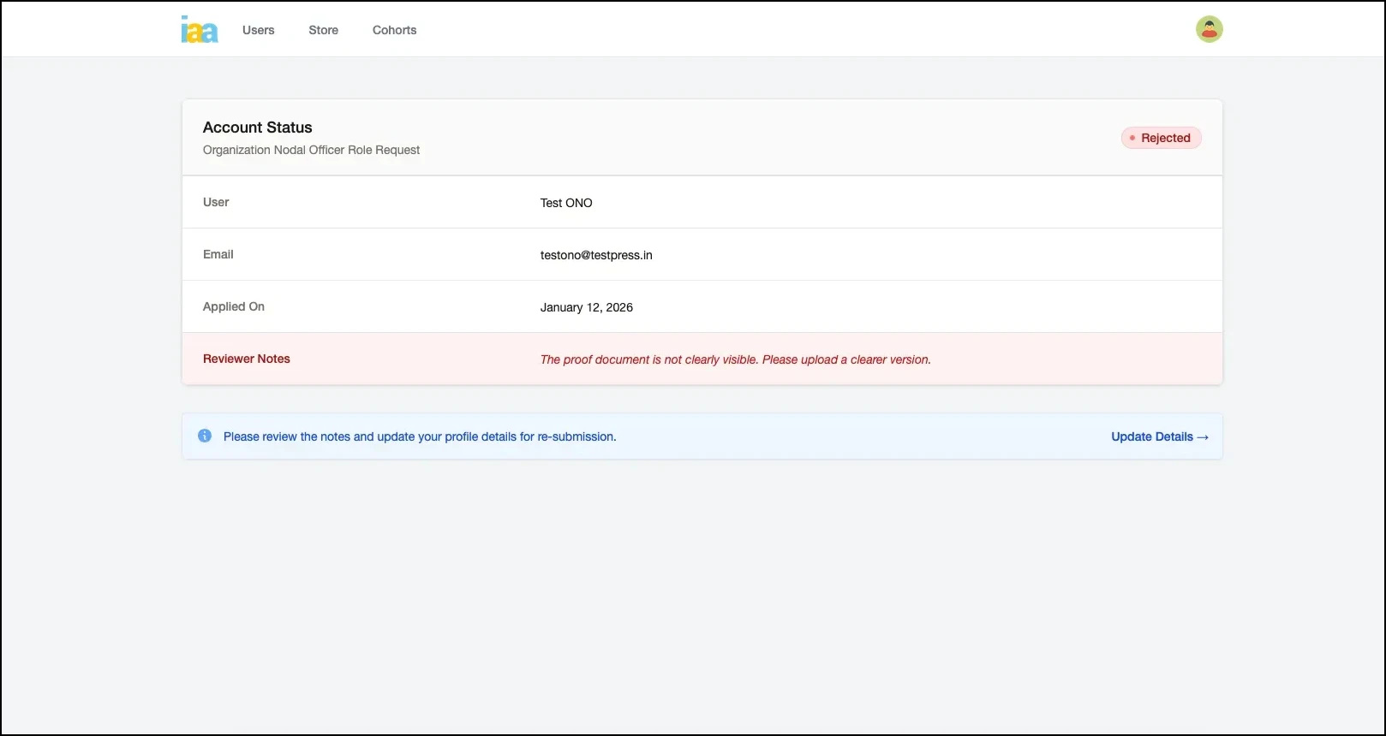The height and width of the screenshot is (736, 1386).
Task: Click the Email field label
Action: (218, 254)
